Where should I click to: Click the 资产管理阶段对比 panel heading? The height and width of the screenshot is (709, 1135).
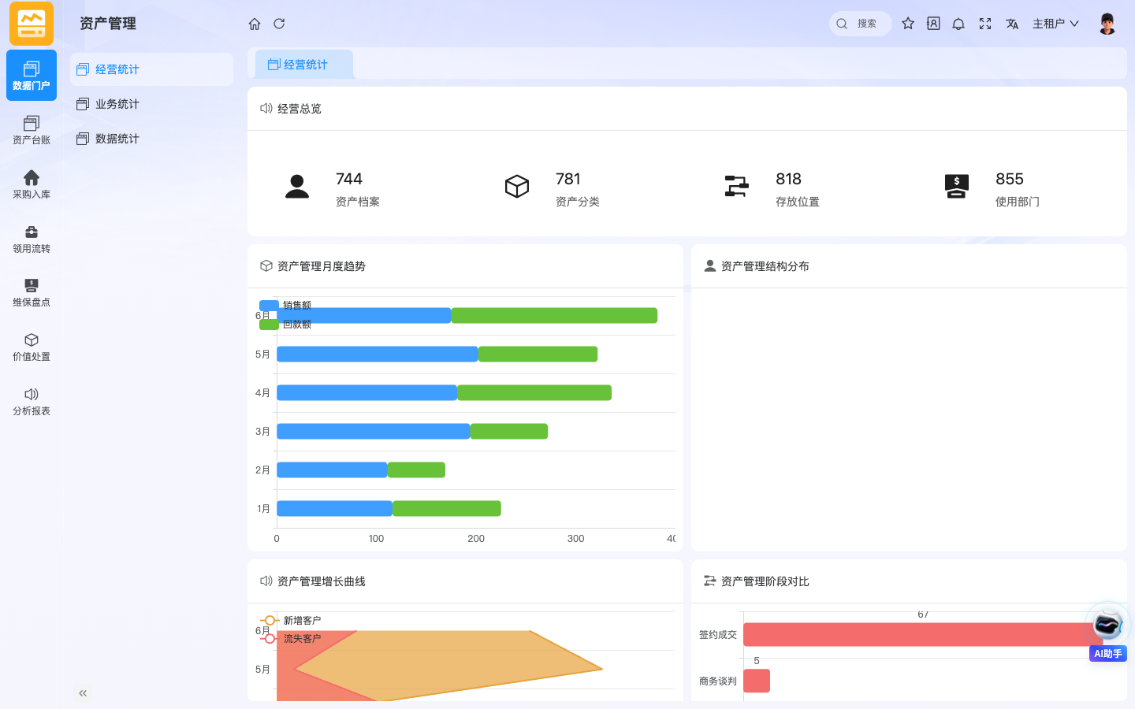click(765, 581)
